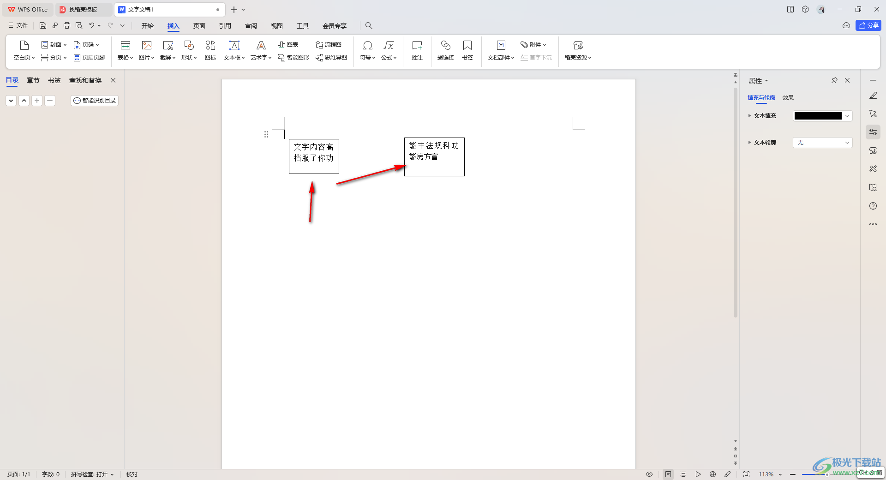Screen dimensions: 886x480
Task: Click the black text fill color swatch
Action: point(818,116)
